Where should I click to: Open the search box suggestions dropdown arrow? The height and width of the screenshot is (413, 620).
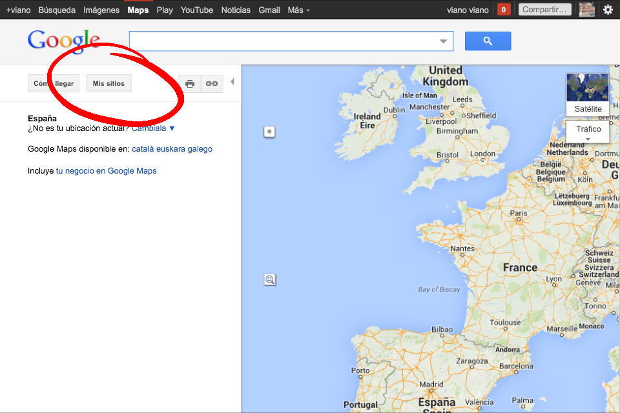pyautogui.click(x=443, y=41)
